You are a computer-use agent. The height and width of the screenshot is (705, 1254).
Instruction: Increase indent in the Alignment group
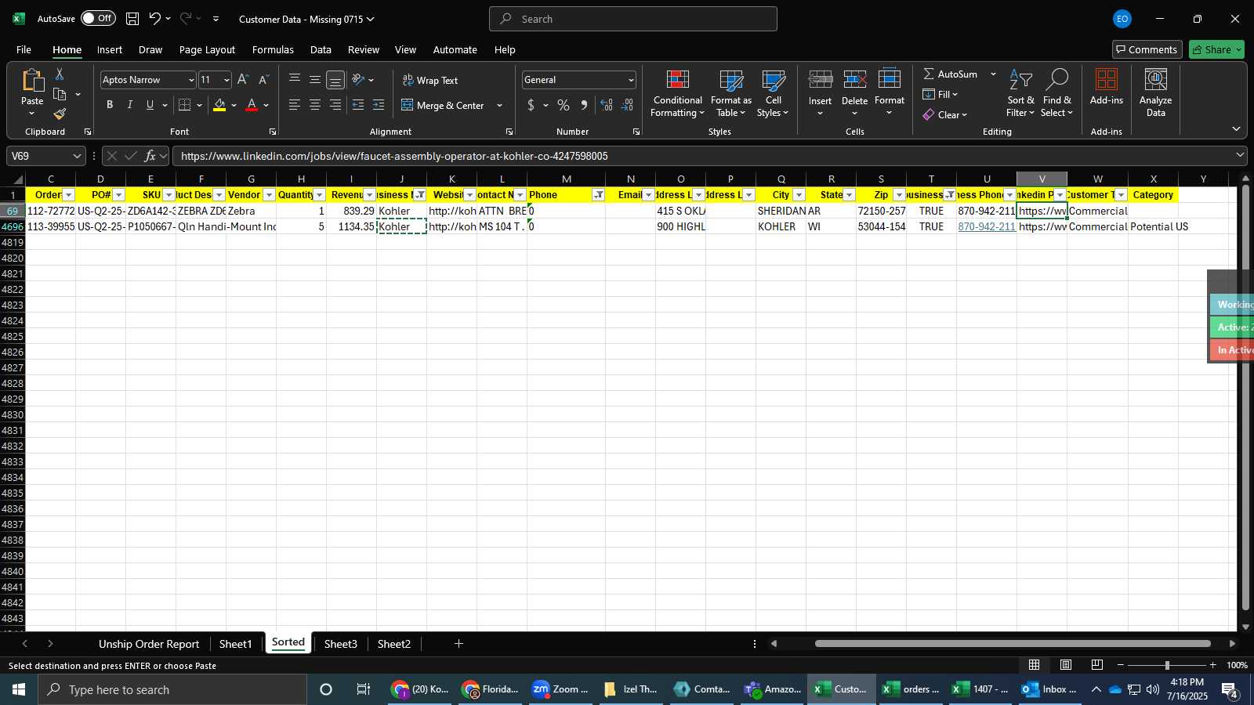pos(379,105)
